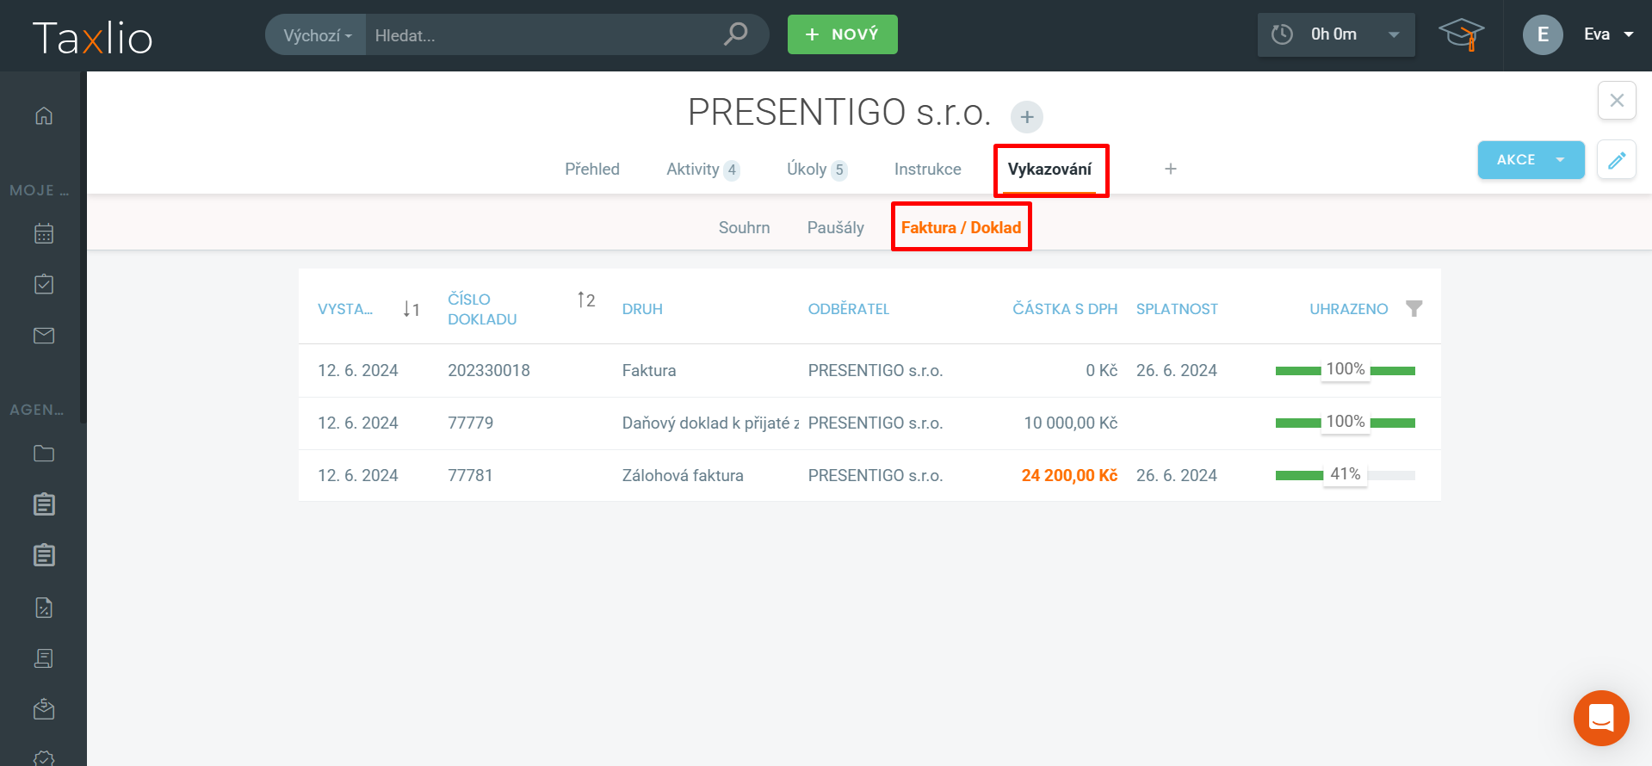Add a new tab with plus icon
This screenshot has width=1652, height=766.
point(1171,169)
